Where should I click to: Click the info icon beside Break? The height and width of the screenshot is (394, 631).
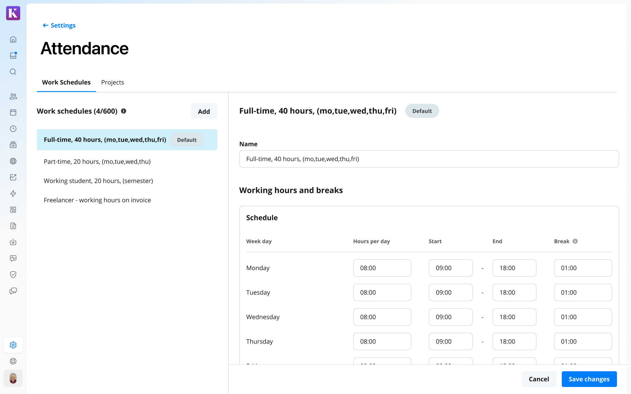575,241
